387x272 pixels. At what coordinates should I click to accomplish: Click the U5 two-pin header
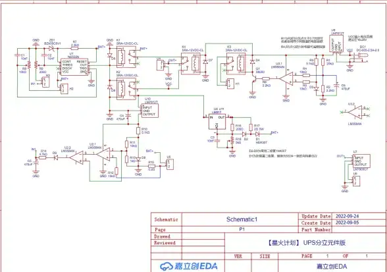170,164
